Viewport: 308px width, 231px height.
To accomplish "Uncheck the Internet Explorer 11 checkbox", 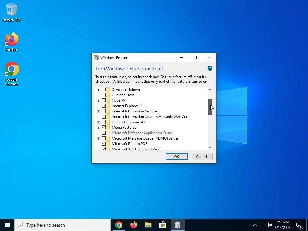I will coord(103,106).
